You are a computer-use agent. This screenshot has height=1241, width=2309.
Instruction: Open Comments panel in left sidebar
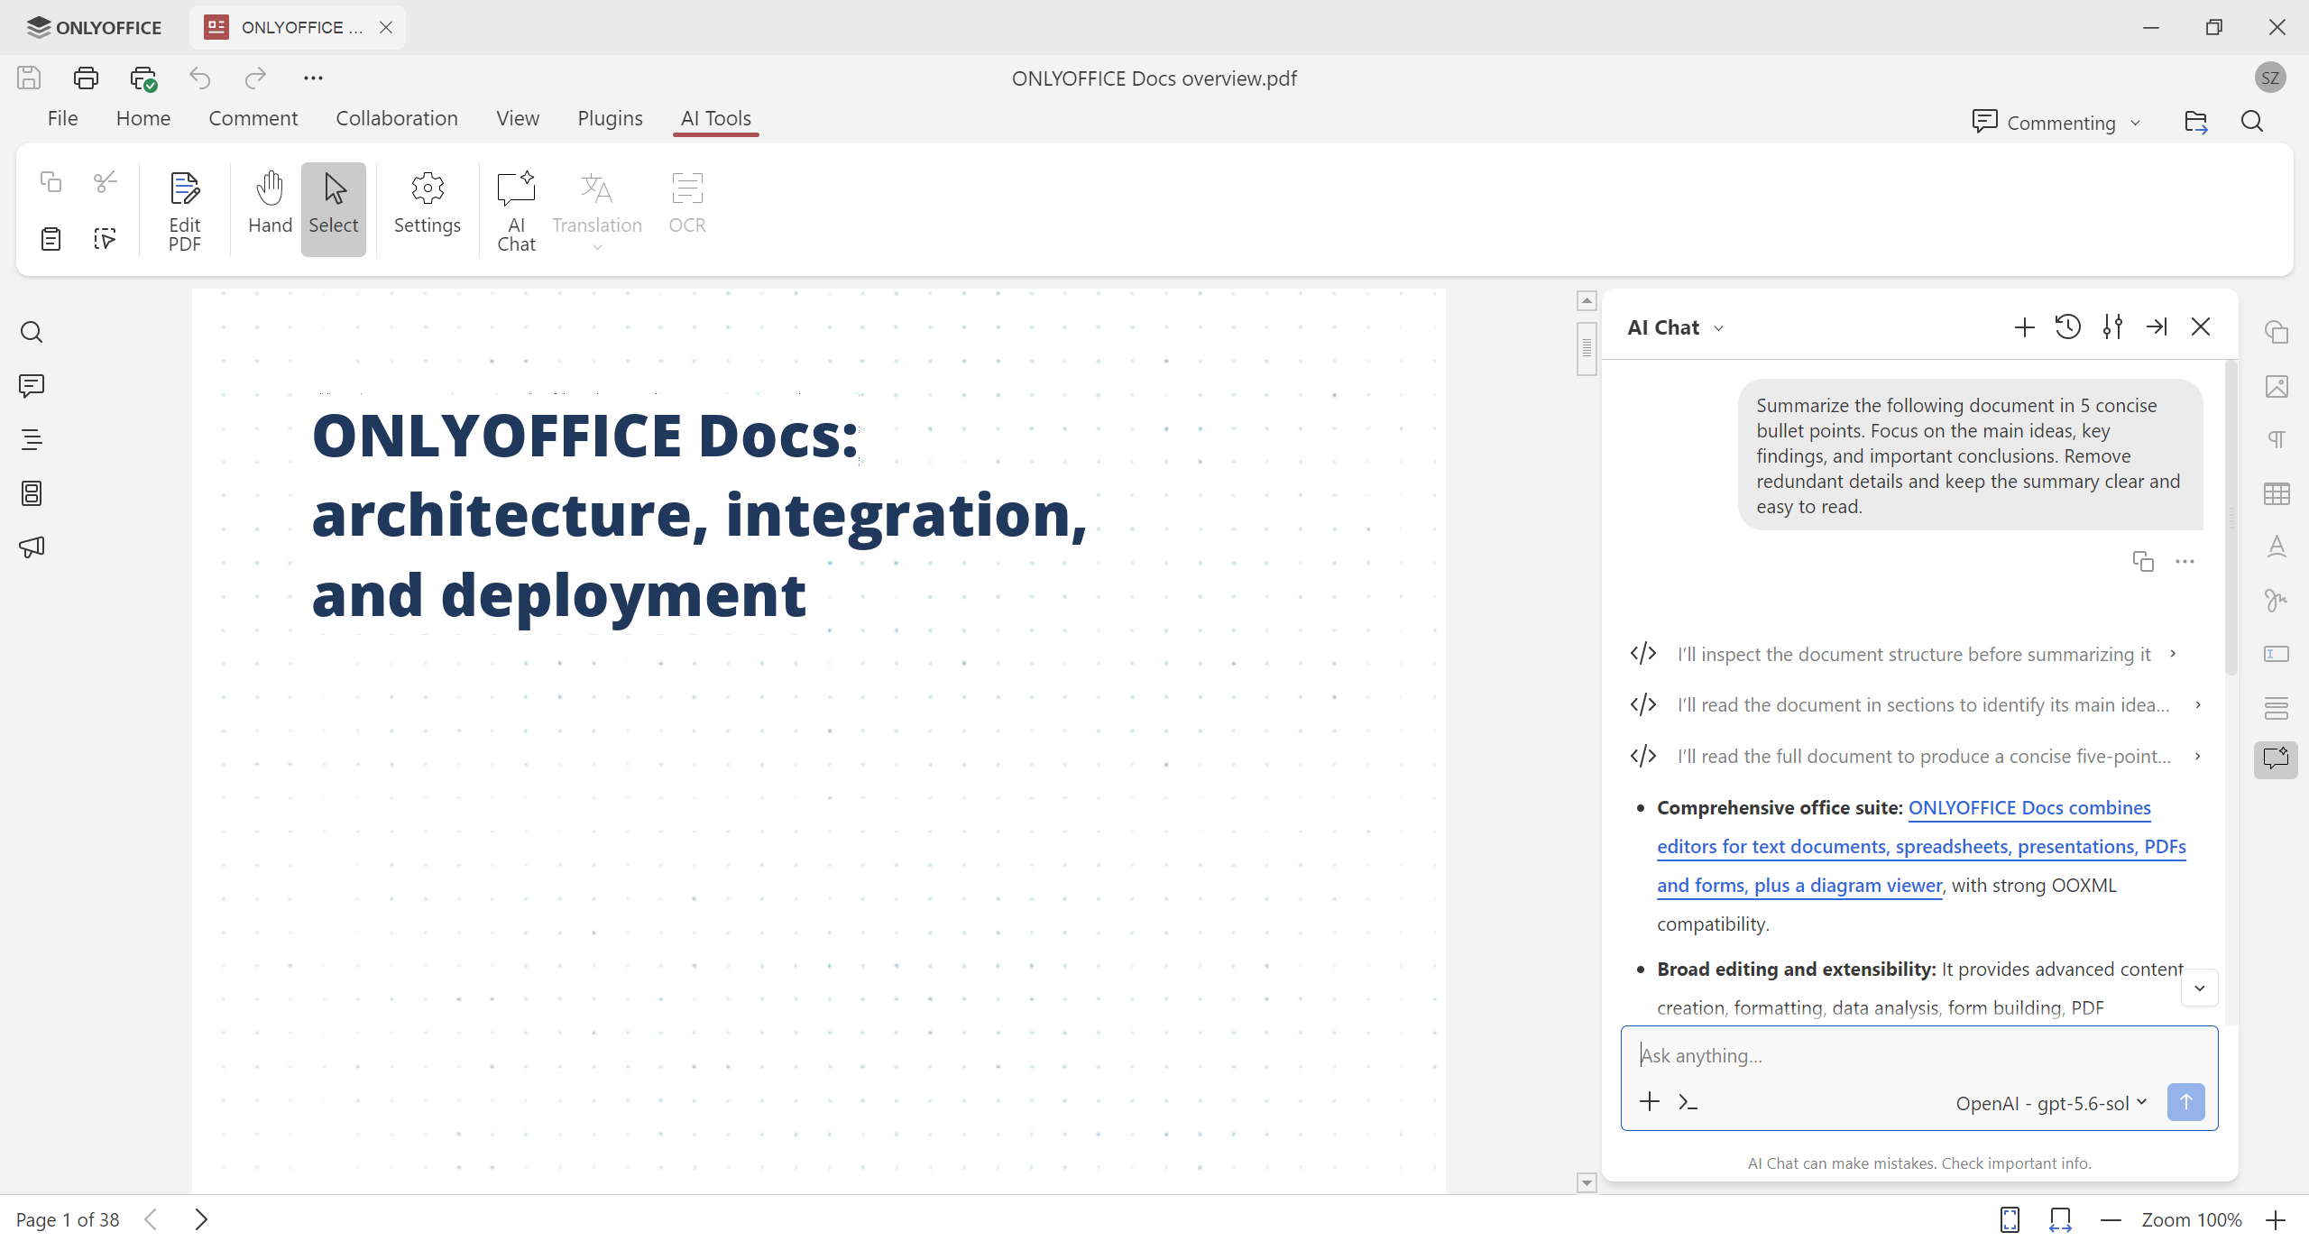[32, 386]
